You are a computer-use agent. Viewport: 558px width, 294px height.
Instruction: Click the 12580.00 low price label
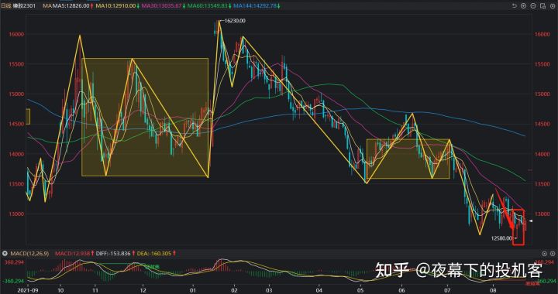[501, 238]
